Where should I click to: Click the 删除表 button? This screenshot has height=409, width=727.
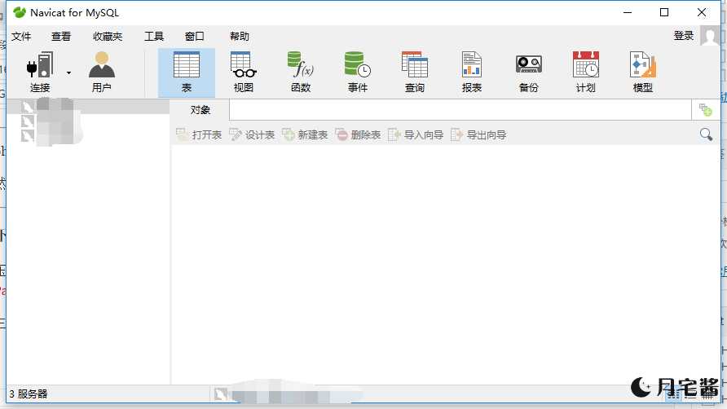pyautogui.click(x=358, y=135)
